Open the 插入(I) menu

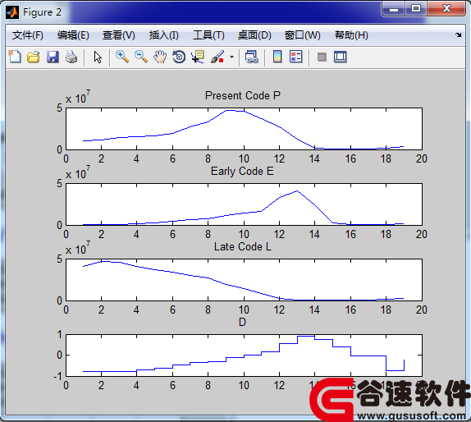point(164,35)
